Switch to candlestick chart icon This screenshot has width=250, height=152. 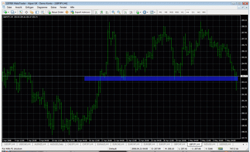(102, 12)
